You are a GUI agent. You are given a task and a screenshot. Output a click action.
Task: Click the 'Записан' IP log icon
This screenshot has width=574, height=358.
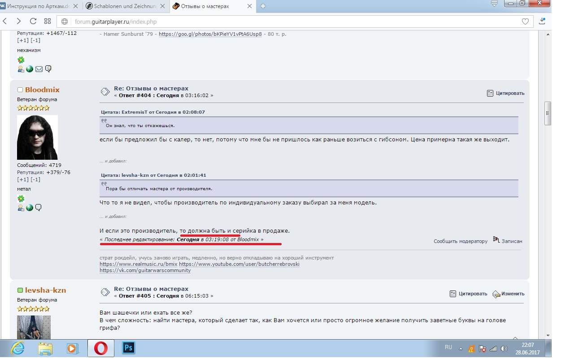pos(496,240)
